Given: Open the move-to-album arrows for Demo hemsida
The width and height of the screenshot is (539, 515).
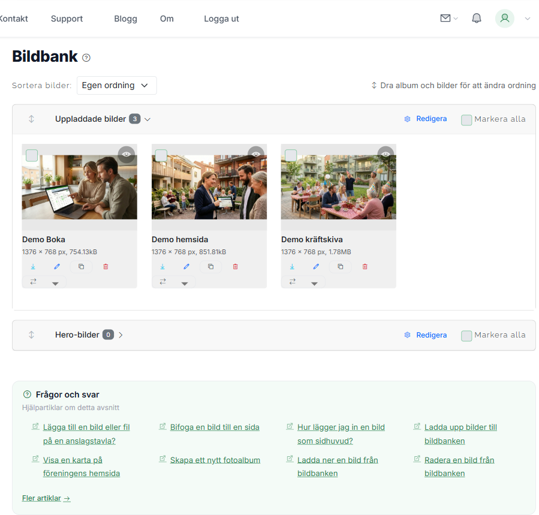Looking at the screenshot, I should coord(162,281).
